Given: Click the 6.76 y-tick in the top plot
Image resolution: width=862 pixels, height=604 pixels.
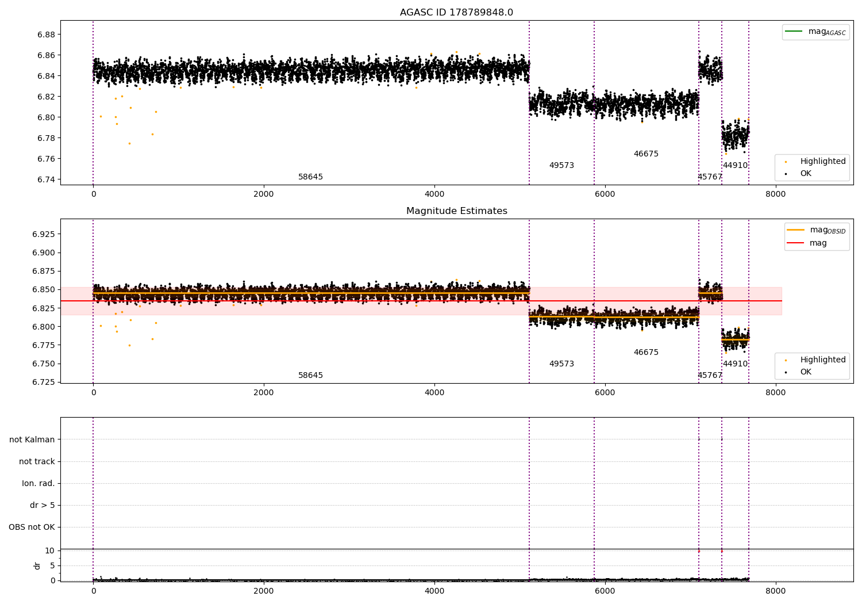Looking at the screenshot, I should point(46,159).
